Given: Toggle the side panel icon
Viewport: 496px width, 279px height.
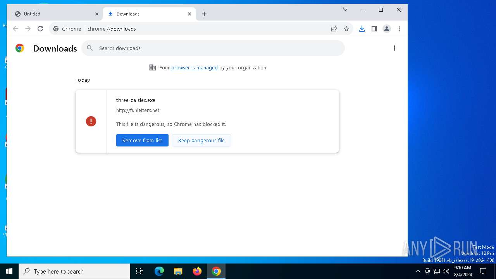Looking at the screenshot, I should pos(374,29).
